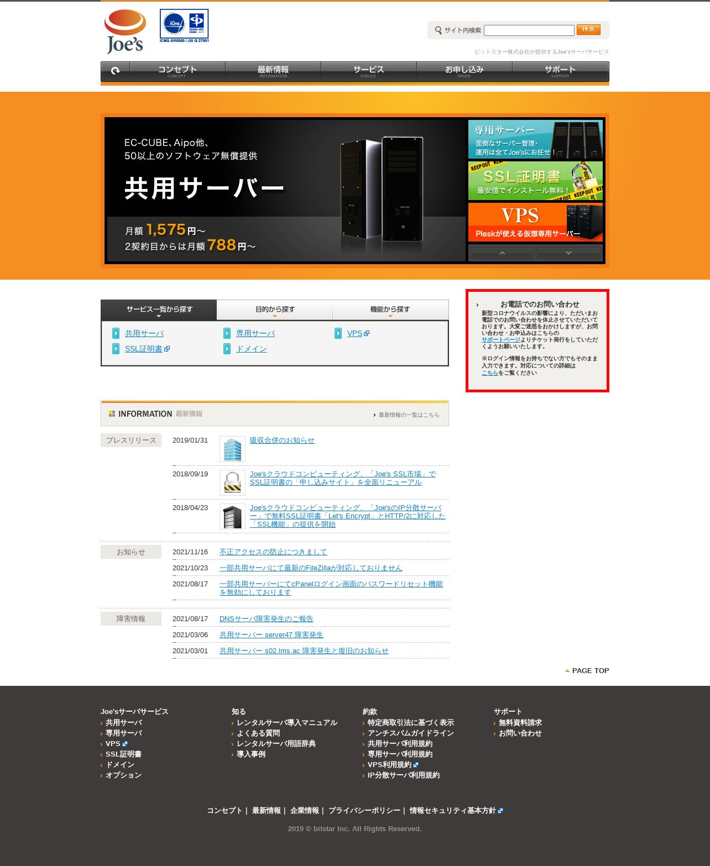Open the 専用サーバ link in service list
Viewport: 710px width, 866px height.
coord(255,333)
